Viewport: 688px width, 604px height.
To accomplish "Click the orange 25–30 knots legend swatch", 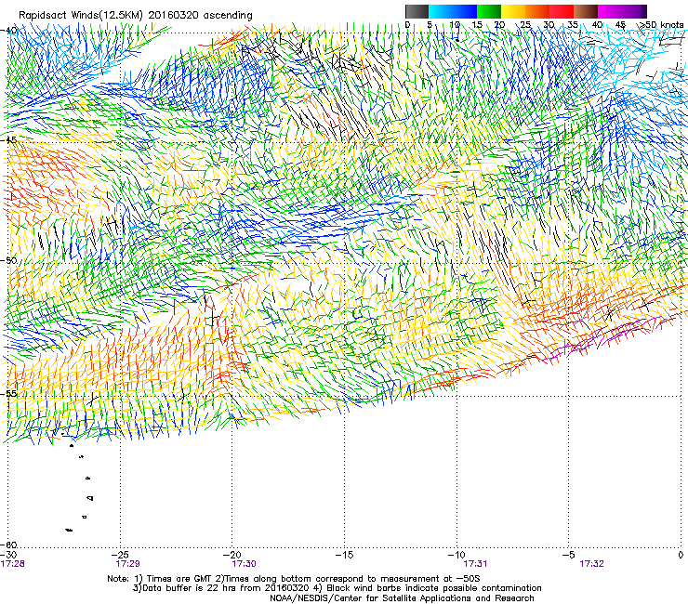I will [537, 11].
